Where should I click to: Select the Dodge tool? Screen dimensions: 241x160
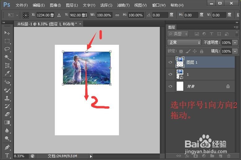[7, 138]
